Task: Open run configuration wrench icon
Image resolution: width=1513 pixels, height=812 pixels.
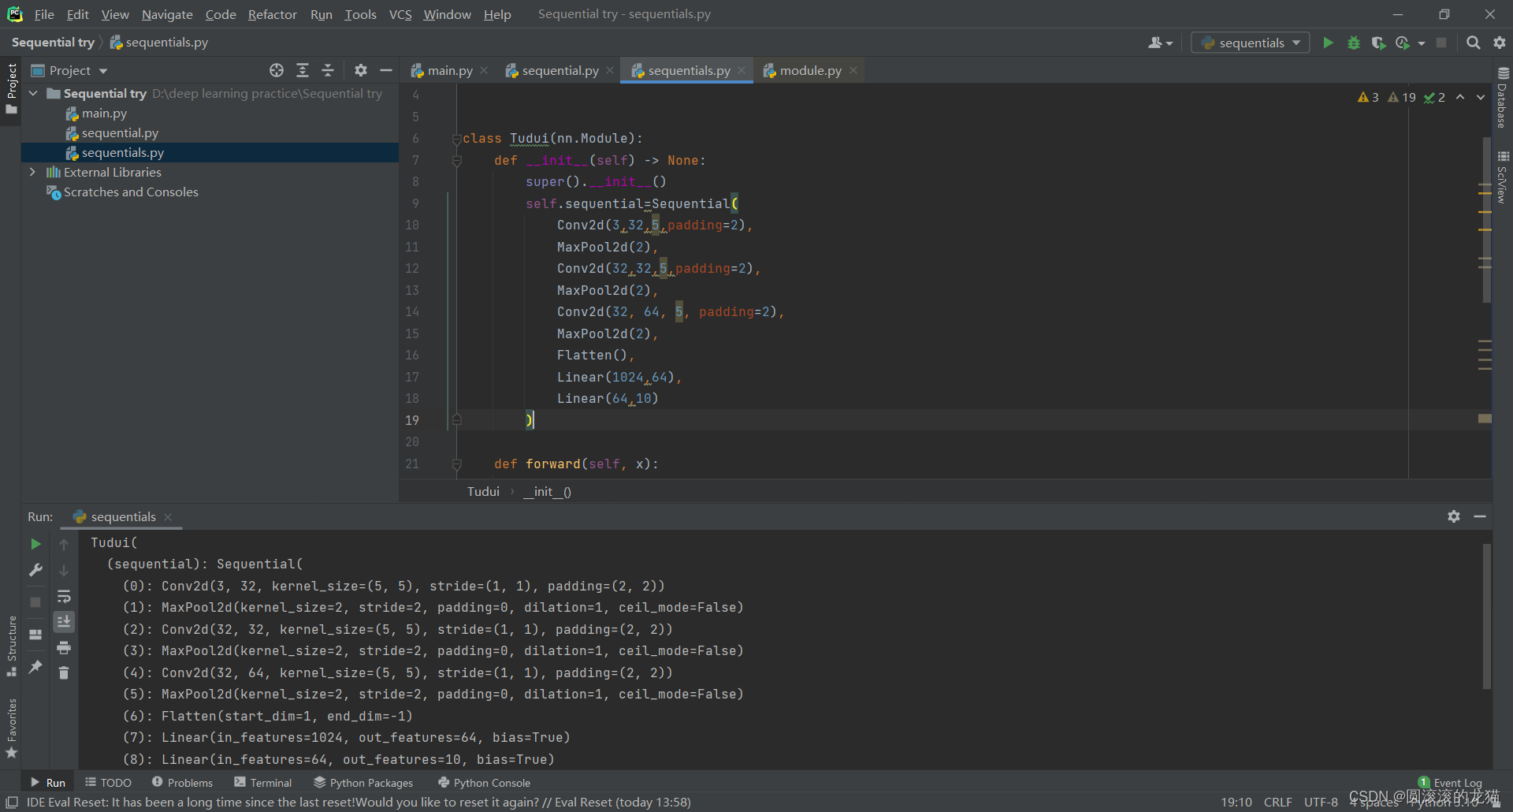Action: pos(35,570)
